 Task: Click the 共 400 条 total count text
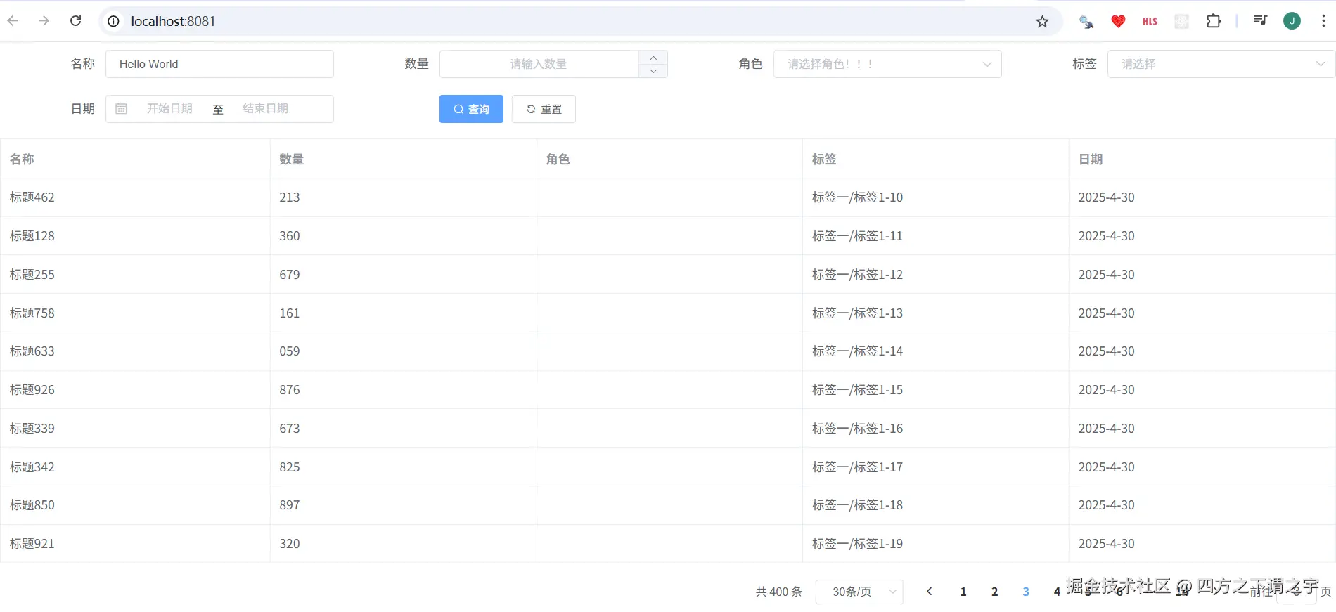(778, 592)
